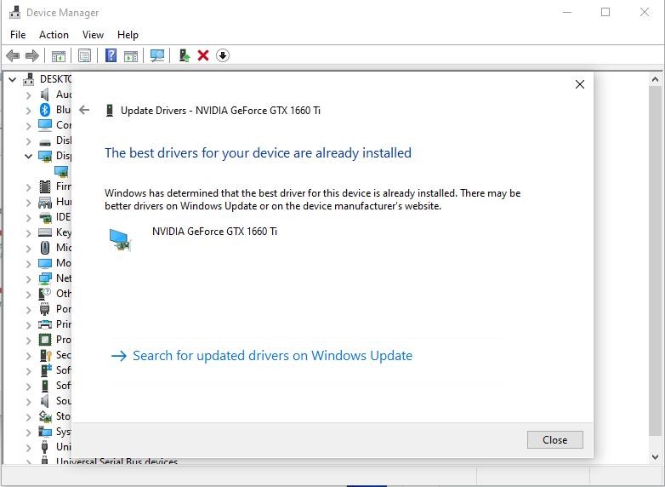
Task: Select the DESKTO computer root row text
Action: (x=55, y=79)
